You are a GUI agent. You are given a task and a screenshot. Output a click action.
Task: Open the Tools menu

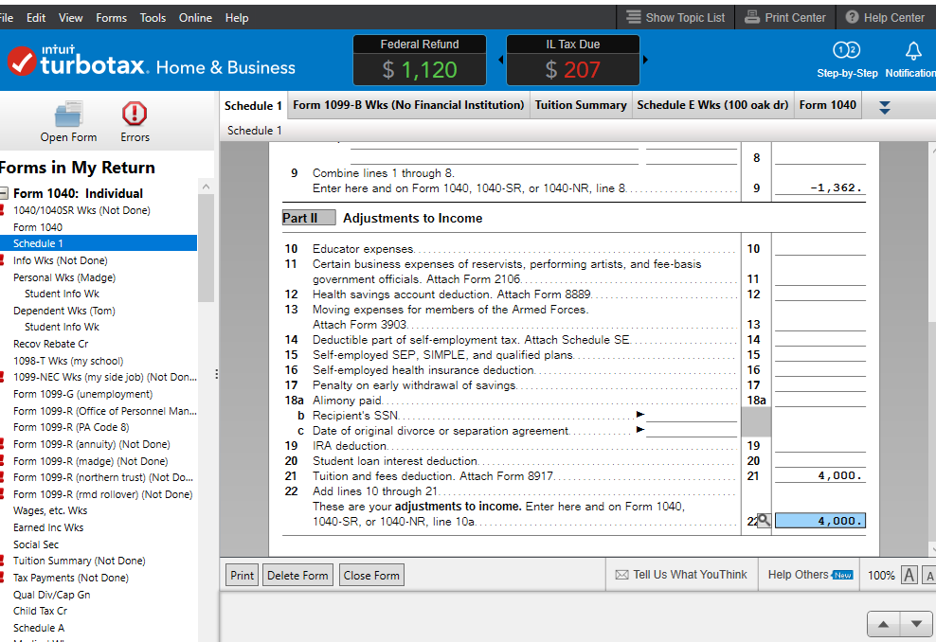pos(153,18)
